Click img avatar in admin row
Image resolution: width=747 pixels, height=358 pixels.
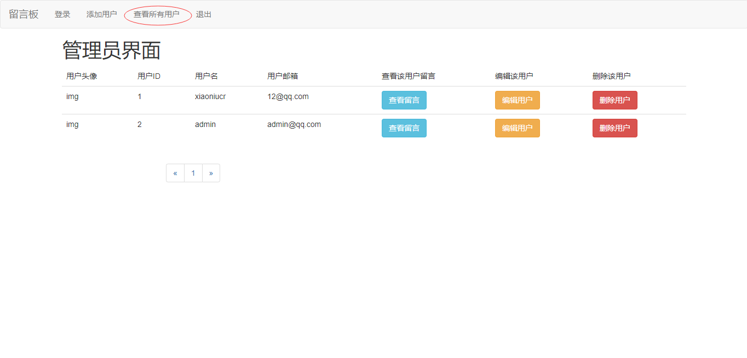72,124
